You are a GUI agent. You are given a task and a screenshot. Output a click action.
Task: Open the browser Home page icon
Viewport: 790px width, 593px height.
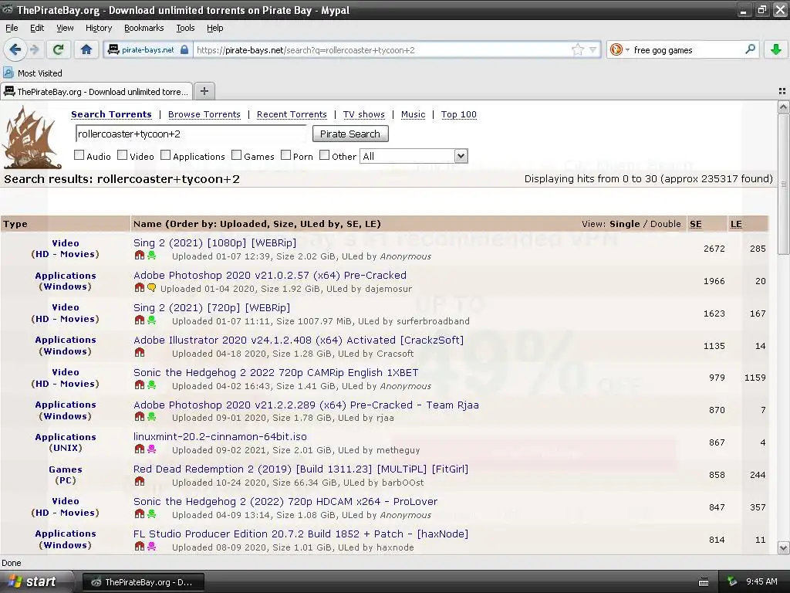click(x=86, y=49)
